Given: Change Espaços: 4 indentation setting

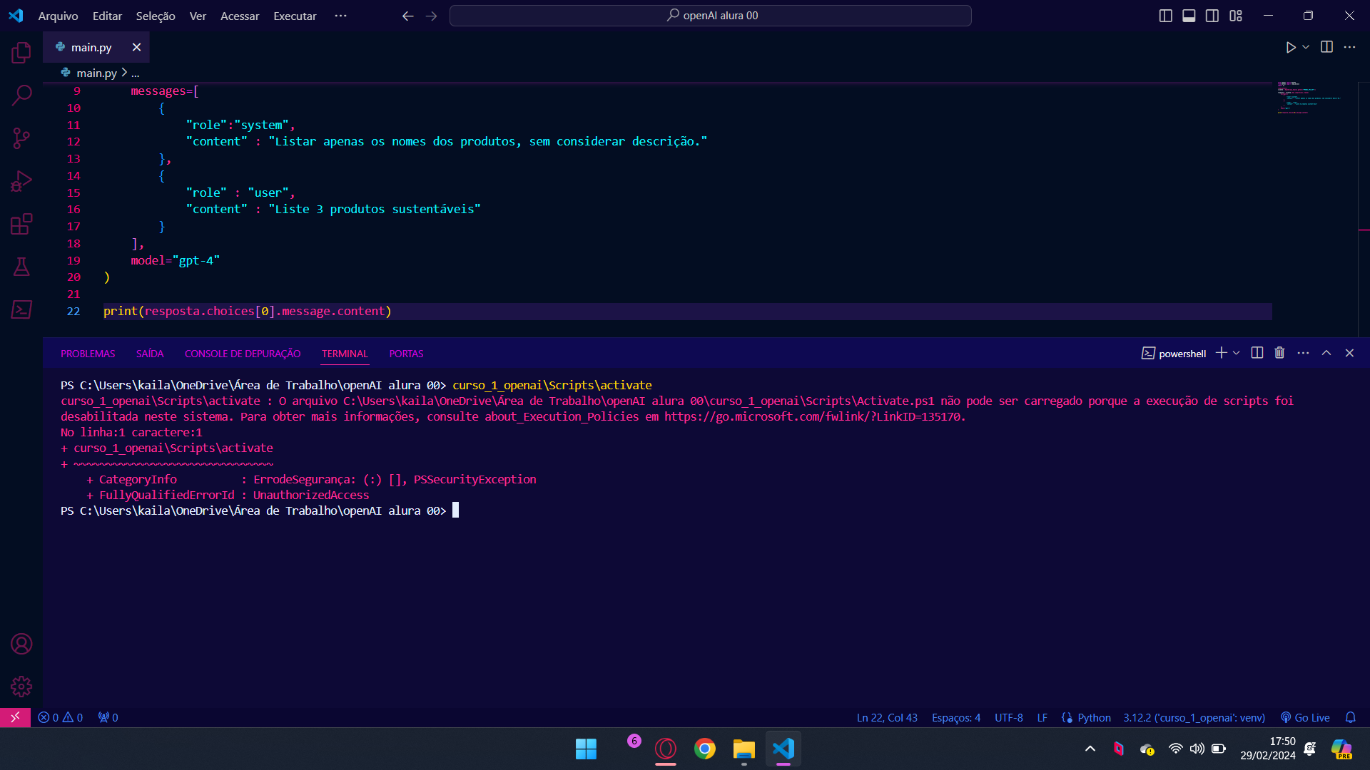Looking at the screenshot, I should 956,717.
